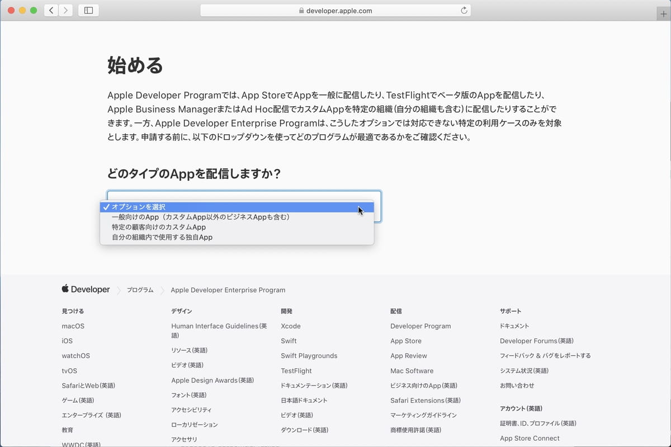671x447 pixels.
Task: Open Safari Extensions(英語) link
Action: point(426,401)
